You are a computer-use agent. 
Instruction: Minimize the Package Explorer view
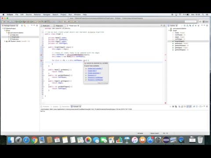[x=34, y=25]
